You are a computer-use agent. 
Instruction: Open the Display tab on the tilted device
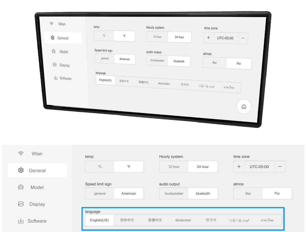pos(64,65)
